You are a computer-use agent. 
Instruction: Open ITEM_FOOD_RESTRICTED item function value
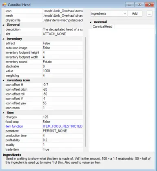(62, 126)
